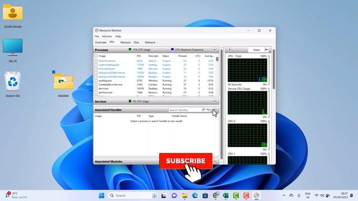
Task: Open notification bell in the taskbar
Action: [x=352, y=195]
